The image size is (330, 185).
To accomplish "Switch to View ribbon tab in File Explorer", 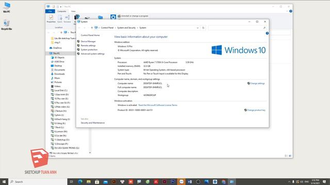I will coord(73,11).
